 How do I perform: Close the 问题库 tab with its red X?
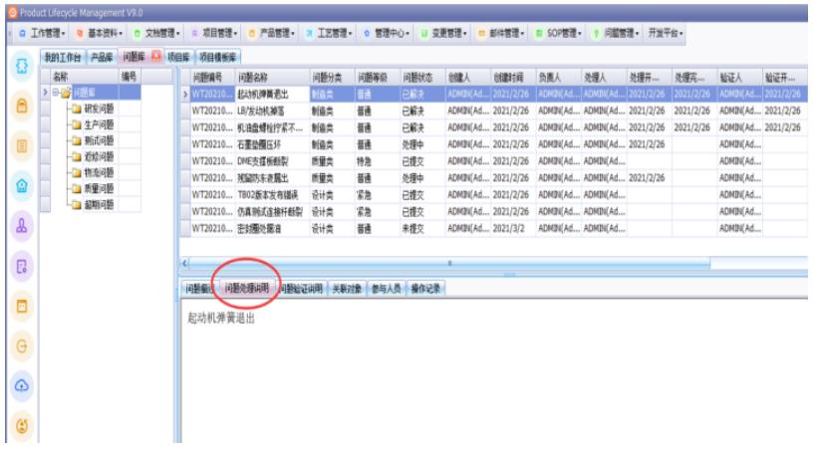(x=155, y=56)
